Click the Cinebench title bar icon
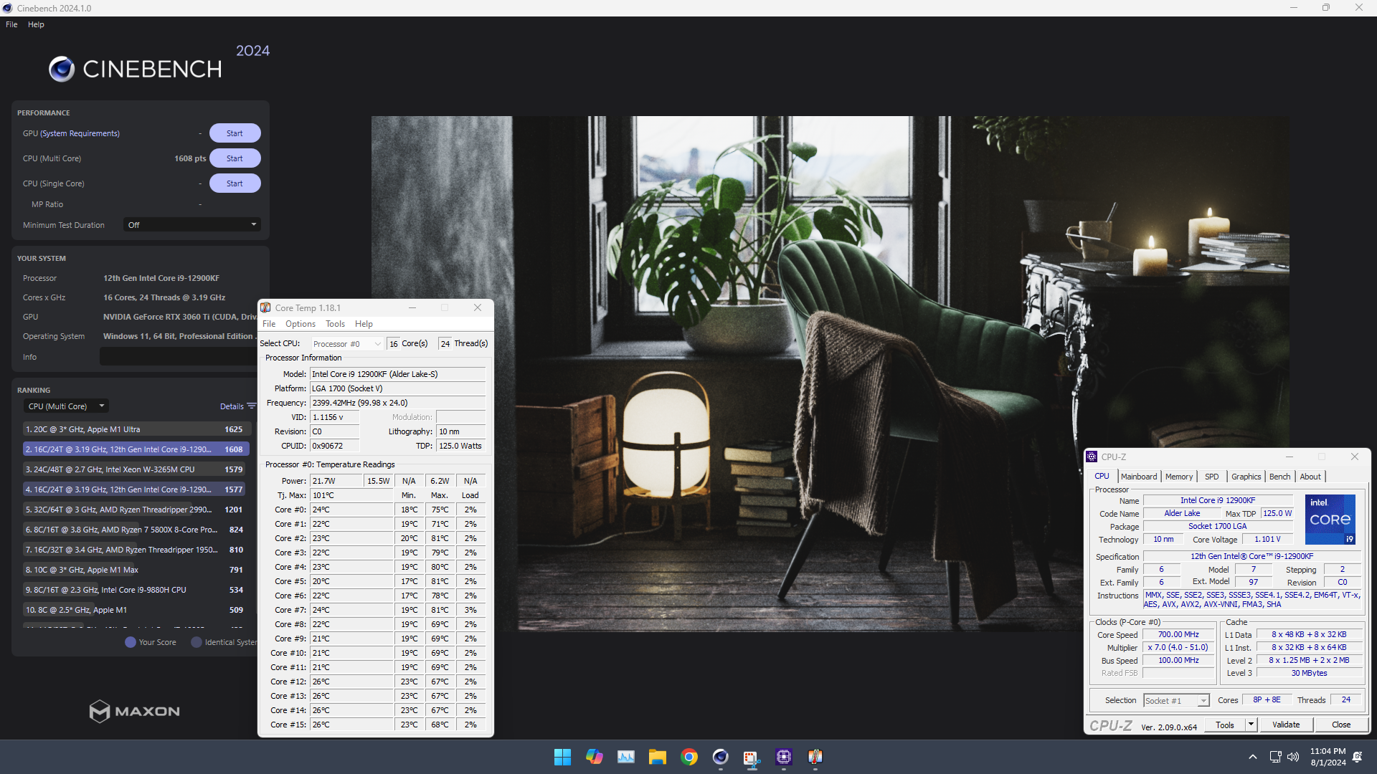 (7, 8)
